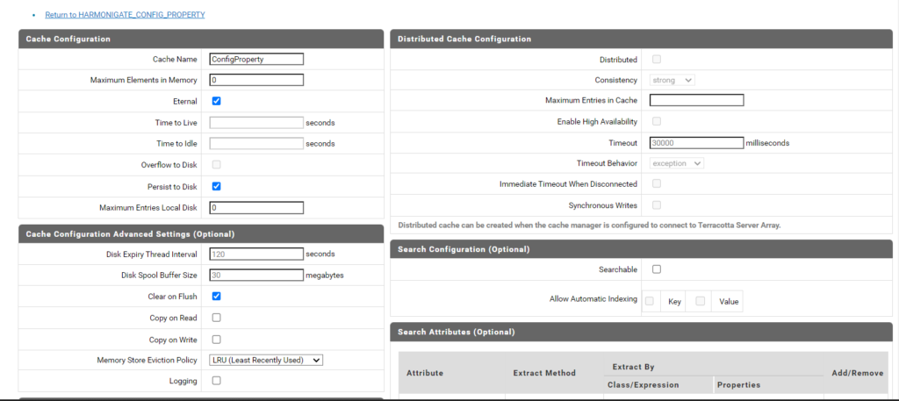Click Disk Spool Buffer Size field
Screen dimensions: 899x401
[x=256, y=275]
